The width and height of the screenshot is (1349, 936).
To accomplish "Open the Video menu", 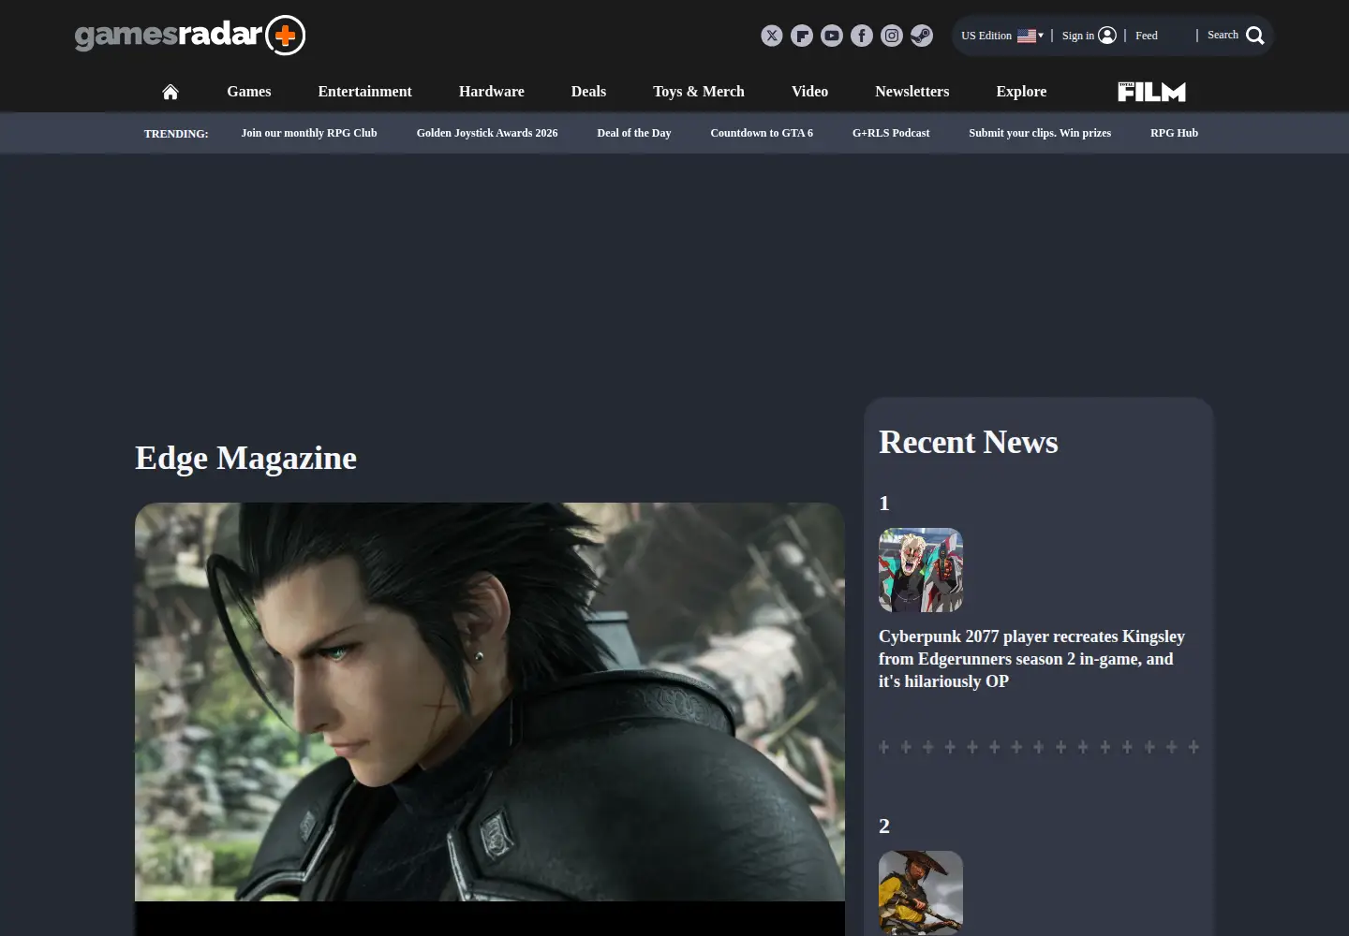I will click(809, 92).
